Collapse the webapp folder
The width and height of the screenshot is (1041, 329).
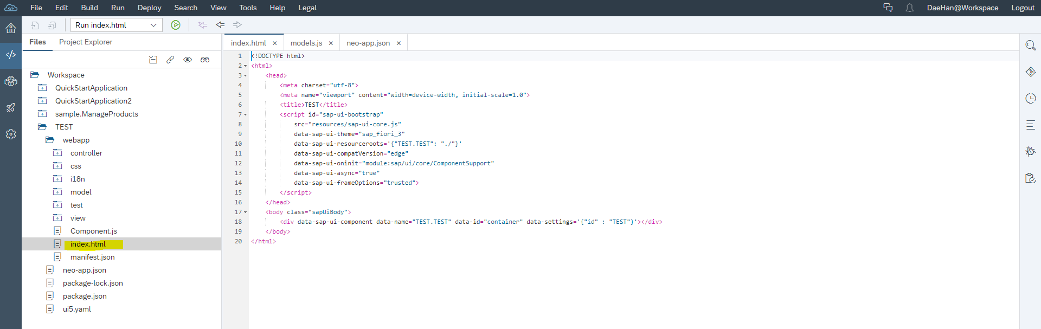50,140
